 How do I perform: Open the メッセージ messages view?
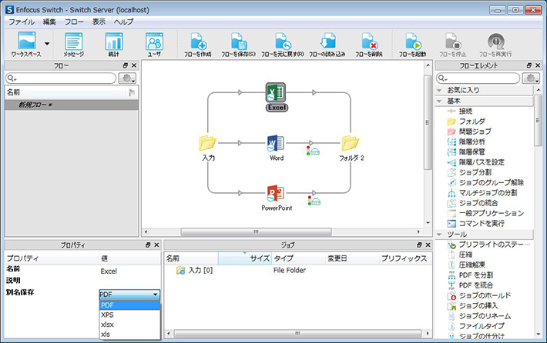click(74, 45)
